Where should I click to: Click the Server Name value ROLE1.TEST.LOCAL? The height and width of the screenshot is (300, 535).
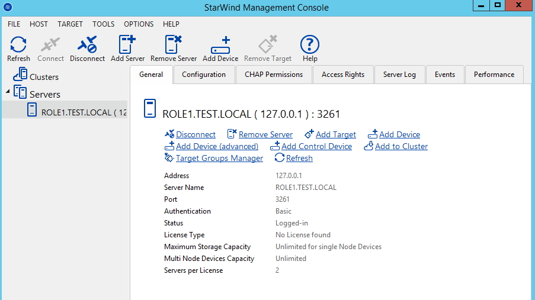(306, 188)
